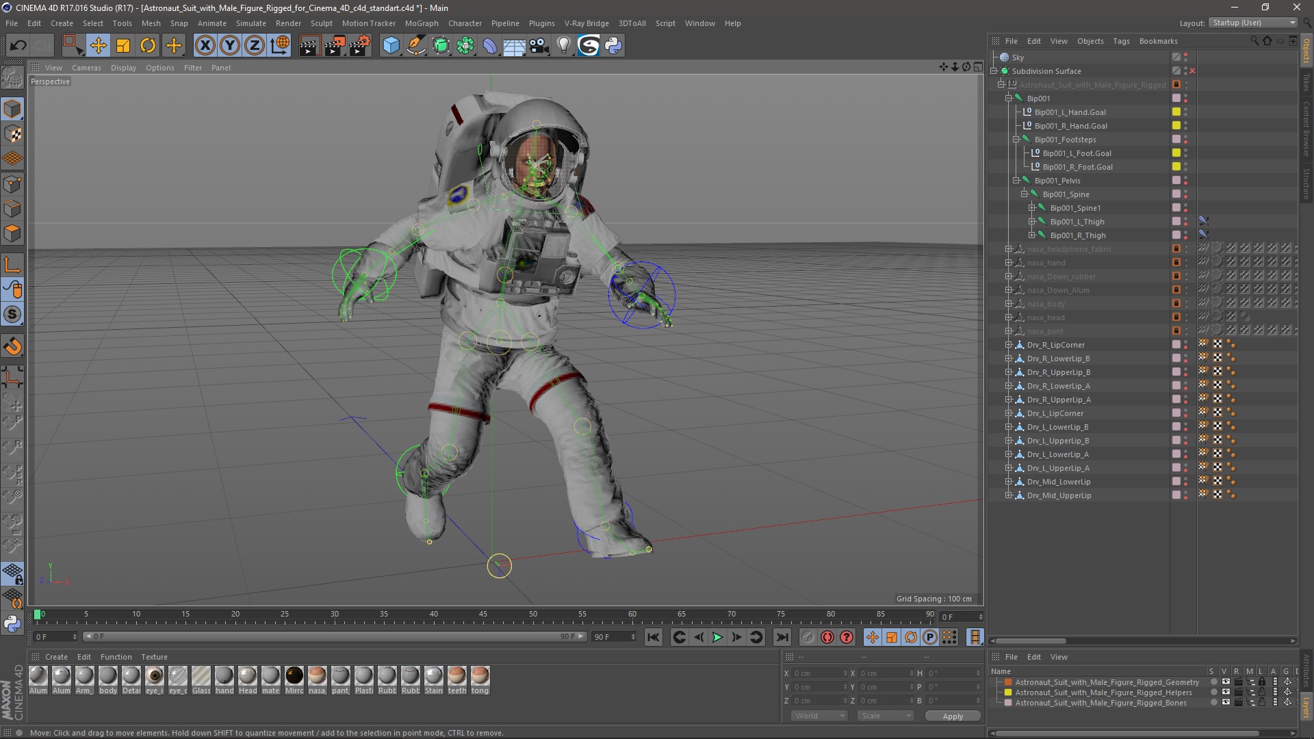This screenshot has width=1314, height=739.
Task: Add a Camera object
Action: tap(539, 46)
